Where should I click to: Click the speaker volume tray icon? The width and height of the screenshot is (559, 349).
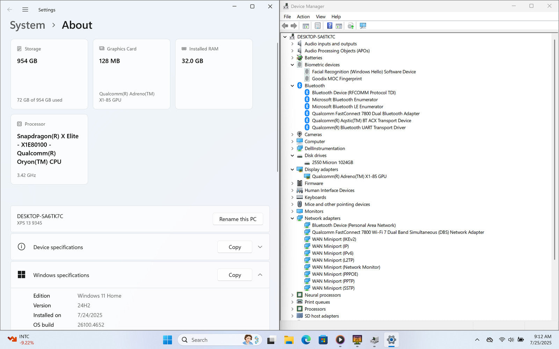(511, 340)
